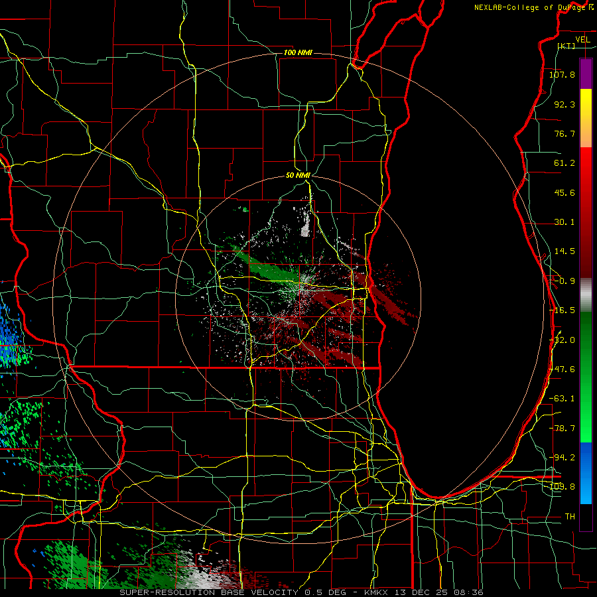Select the -94.2 velocity scale value
The image size is (597, 597).
click(x=562, y=457)
